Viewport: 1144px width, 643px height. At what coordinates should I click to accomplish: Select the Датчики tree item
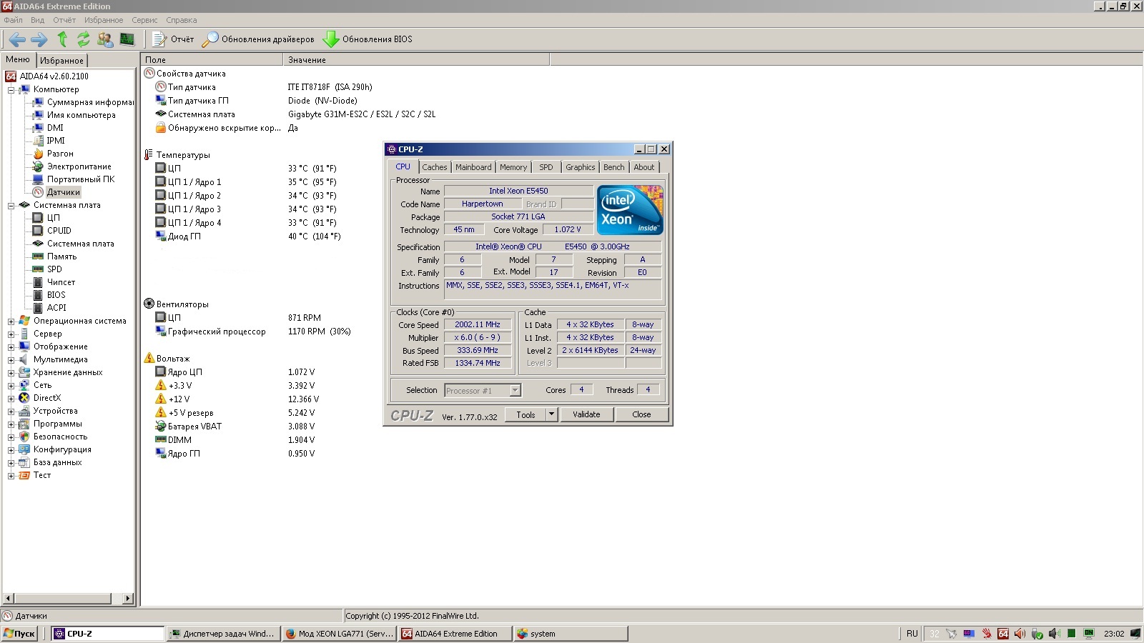coord(64,192)
